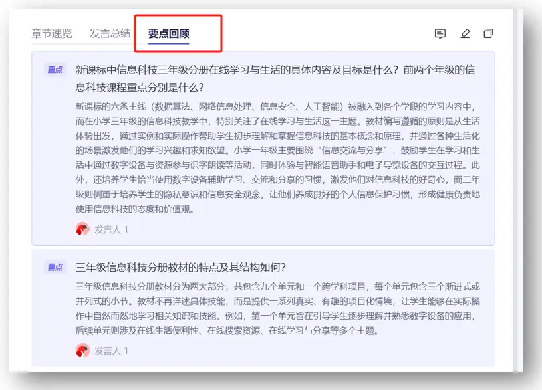Click the speaker avatar in the second card
This screenshot has width=542, height=390.
click(x=82, y=350)
